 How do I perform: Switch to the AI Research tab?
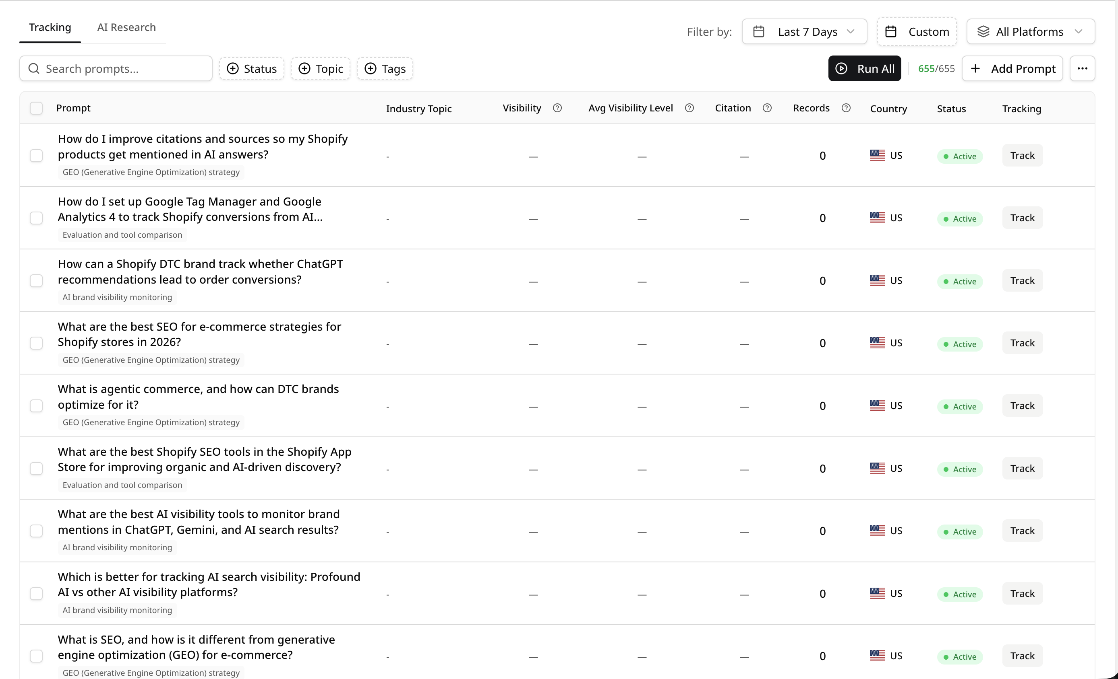(126, 27)
